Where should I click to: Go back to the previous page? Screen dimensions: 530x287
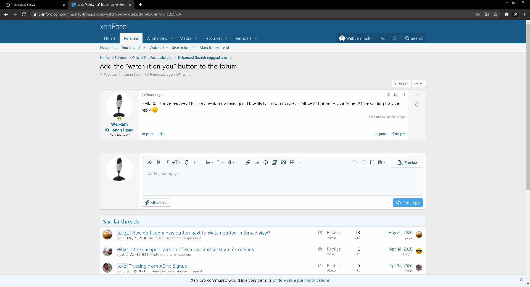6,14
